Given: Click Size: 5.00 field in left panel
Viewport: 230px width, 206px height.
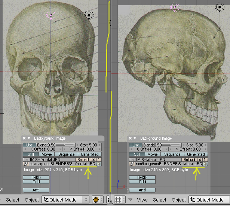Looking at the screenshot, I should coord(89,145).
